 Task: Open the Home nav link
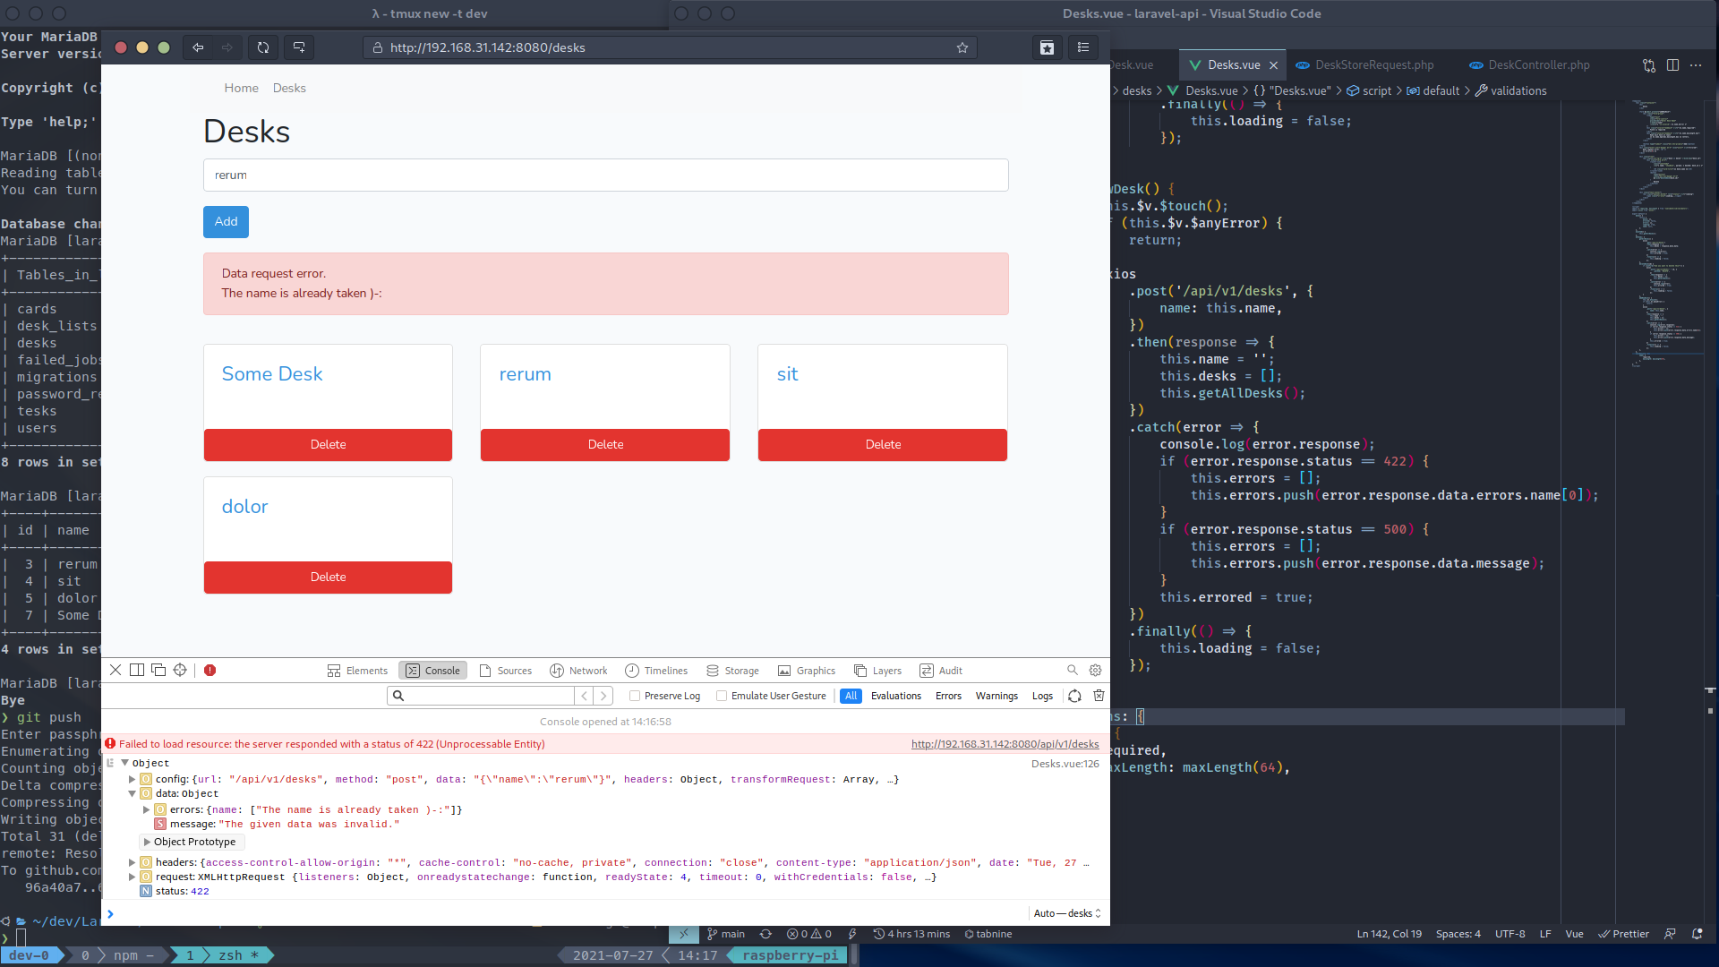(x=241, y=88)
